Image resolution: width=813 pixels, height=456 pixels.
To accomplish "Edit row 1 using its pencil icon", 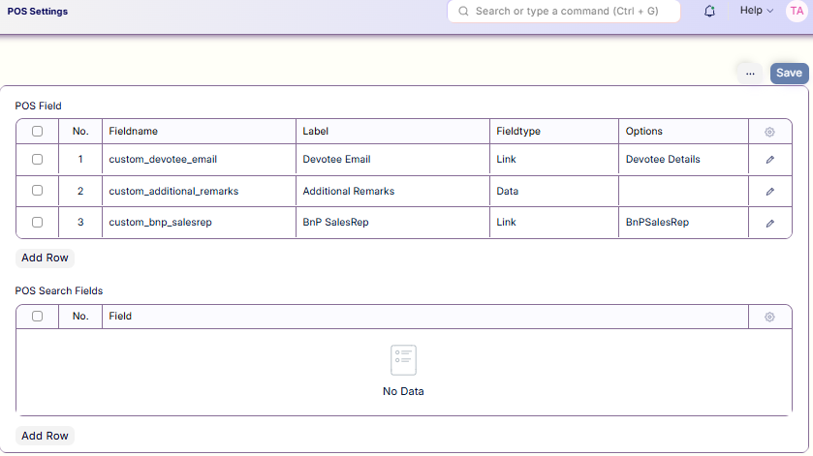I will (x=769, y=160).
